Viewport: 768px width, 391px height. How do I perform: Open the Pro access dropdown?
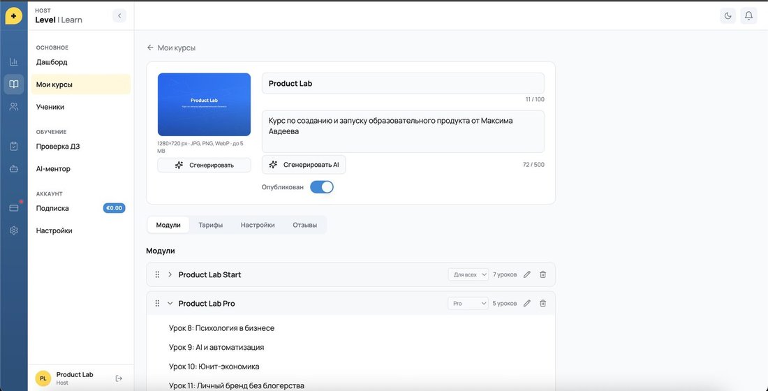[468, 303]
